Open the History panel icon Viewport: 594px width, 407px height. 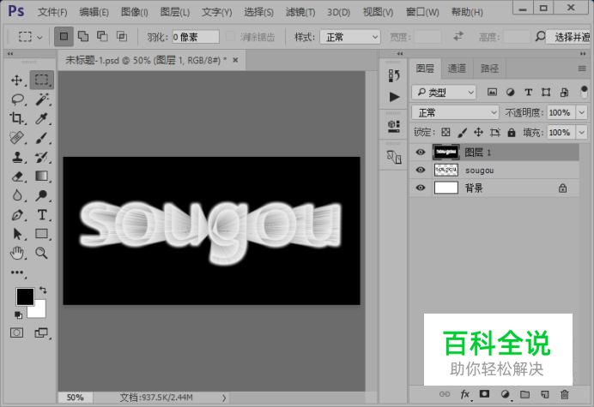pos(394,75)
